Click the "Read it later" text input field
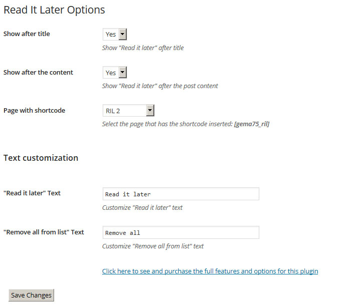 click(180, 194)
